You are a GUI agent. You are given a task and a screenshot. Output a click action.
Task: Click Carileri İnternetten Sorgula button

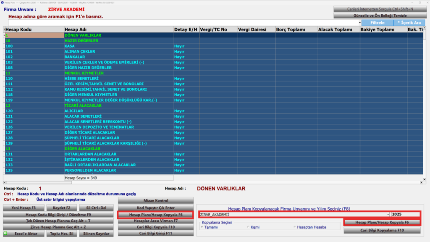380,9
